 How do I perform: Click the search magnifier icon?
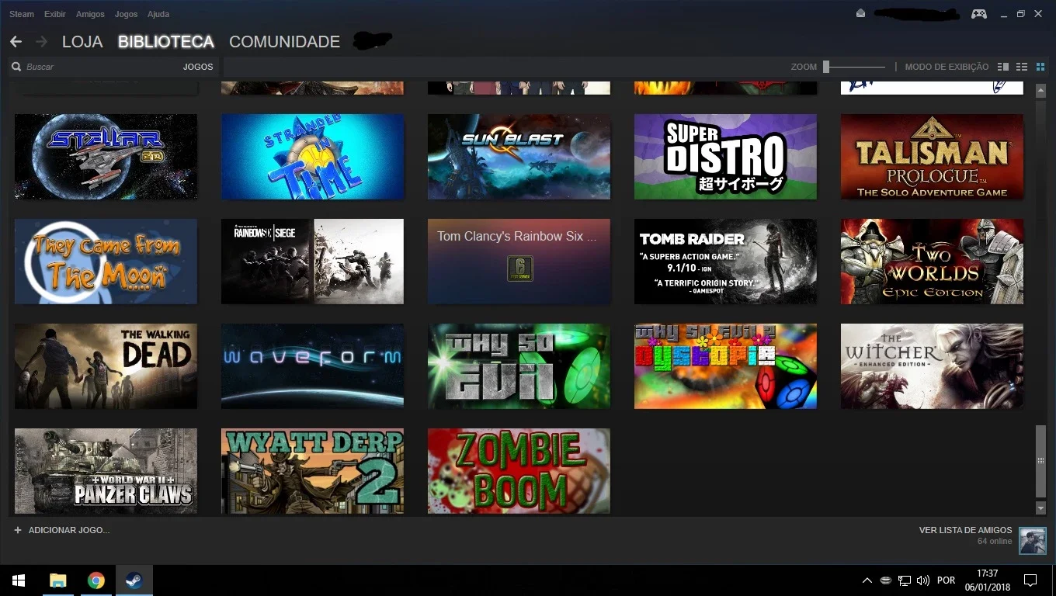[x=16, y=67]
